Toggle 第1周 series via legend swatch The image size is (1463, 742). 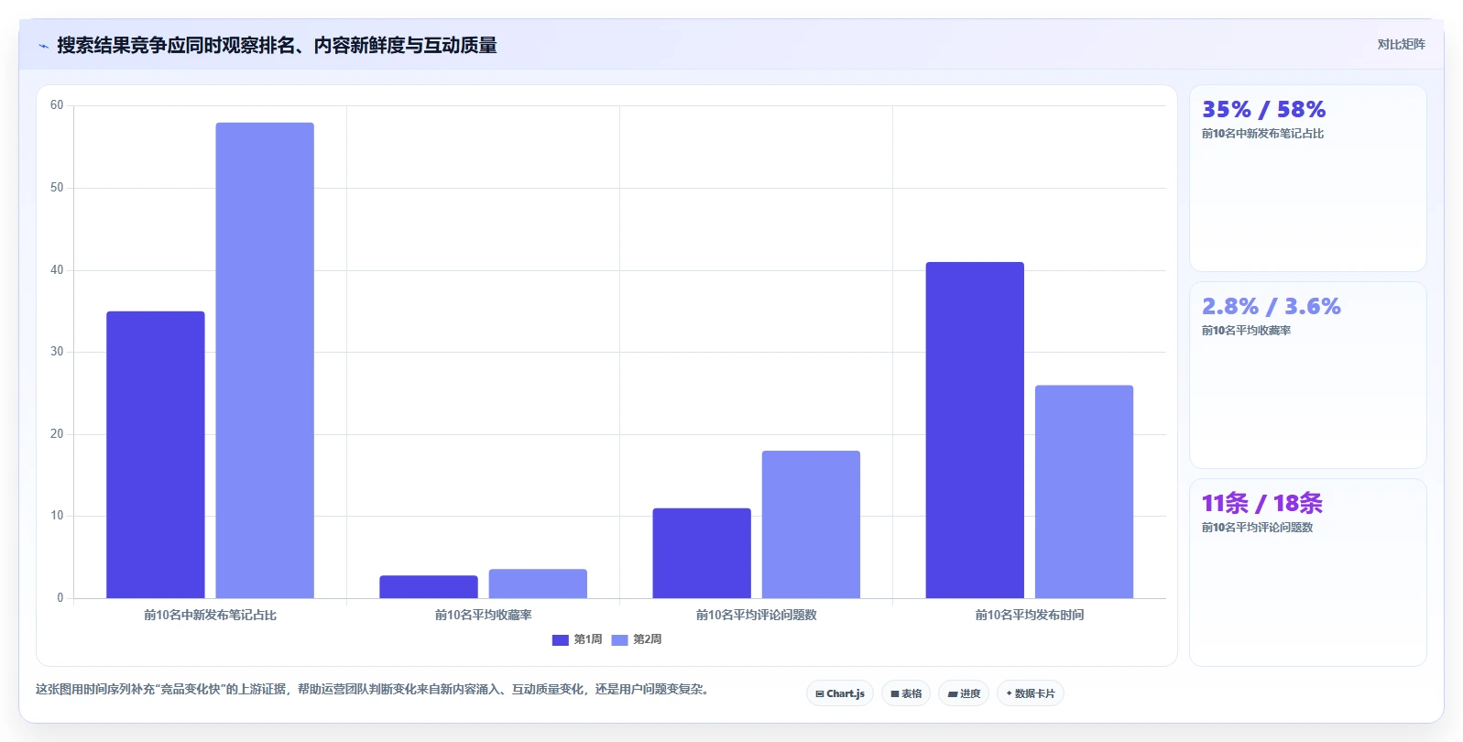click(x=561, y=639)
